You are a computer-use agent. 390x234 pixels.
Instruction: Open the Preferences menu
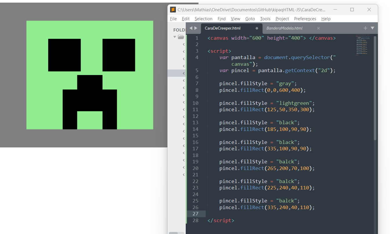coord(305,19)
